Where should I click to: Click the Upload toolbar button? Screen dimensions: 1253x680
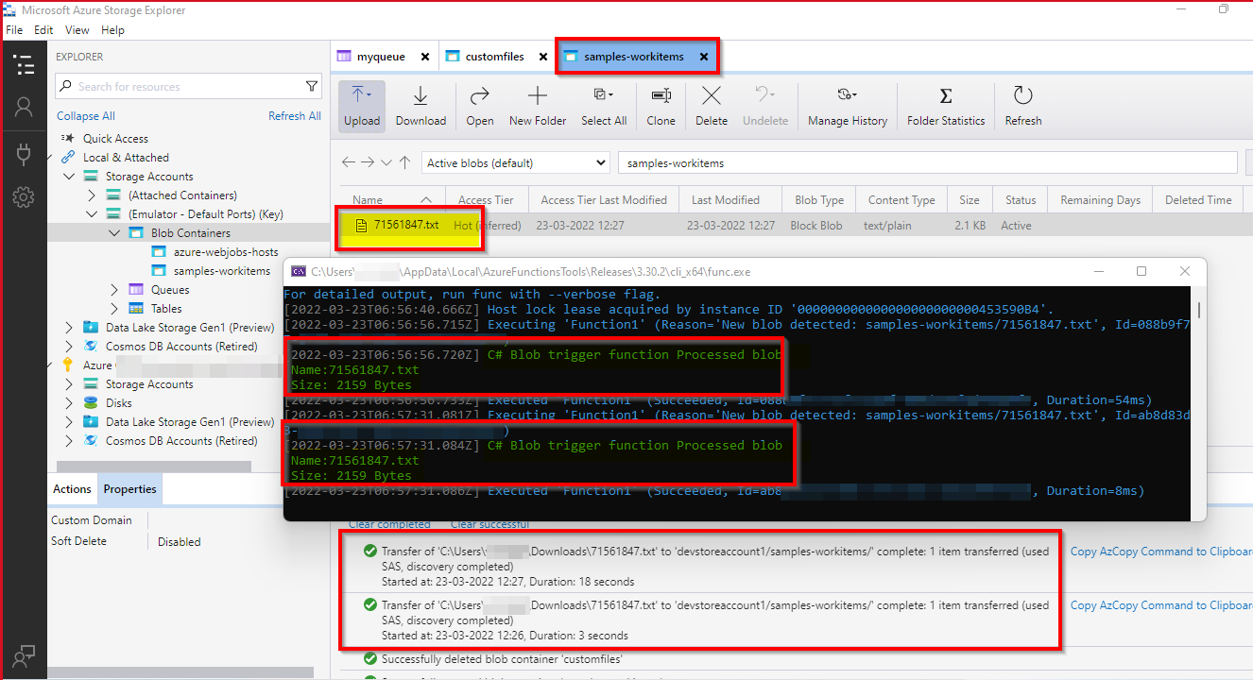(x=362, y=105)
